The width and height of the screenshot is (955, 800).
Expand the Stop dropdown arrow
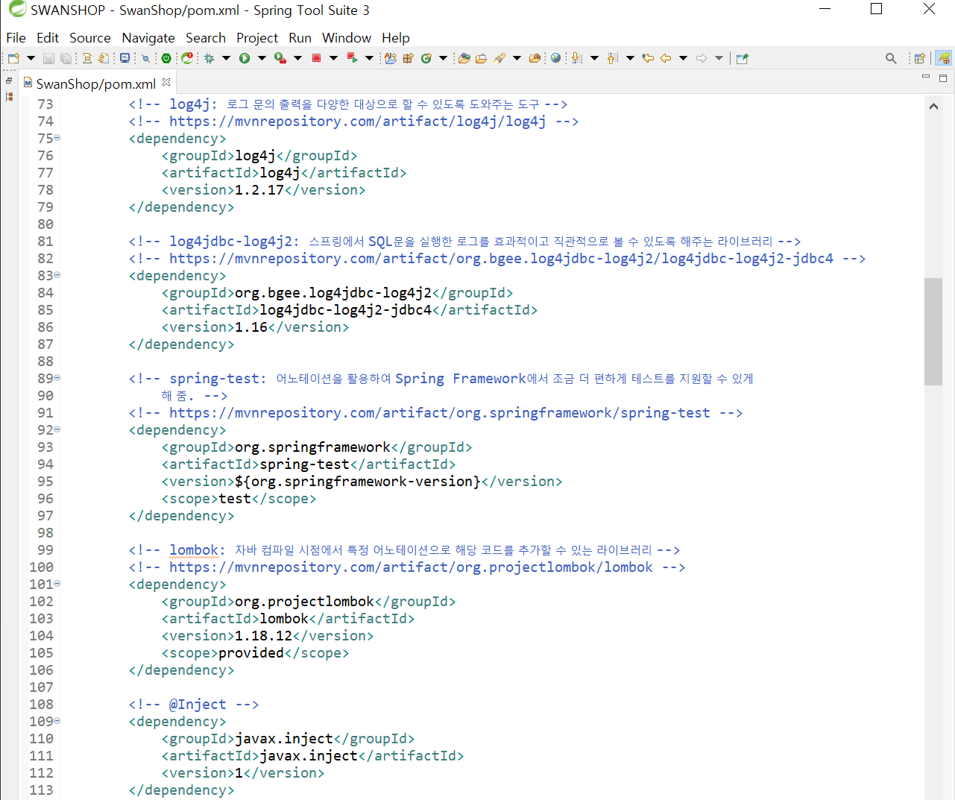click(x=333, y=58)
